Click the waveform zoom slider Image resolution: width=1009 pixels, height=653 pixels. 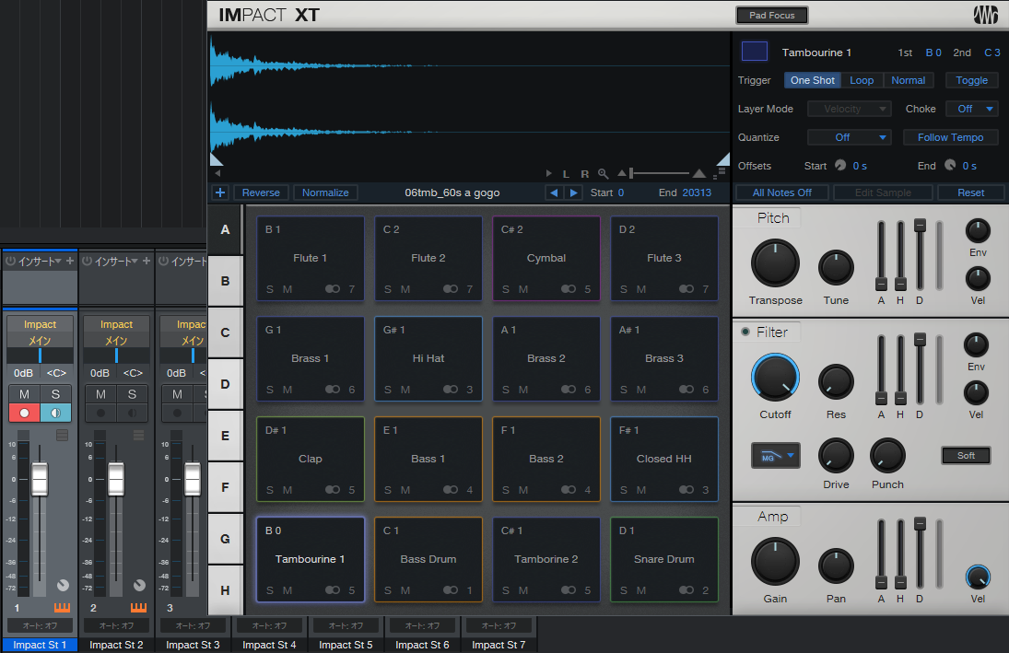pyautogui.click(x=660, y=173)
